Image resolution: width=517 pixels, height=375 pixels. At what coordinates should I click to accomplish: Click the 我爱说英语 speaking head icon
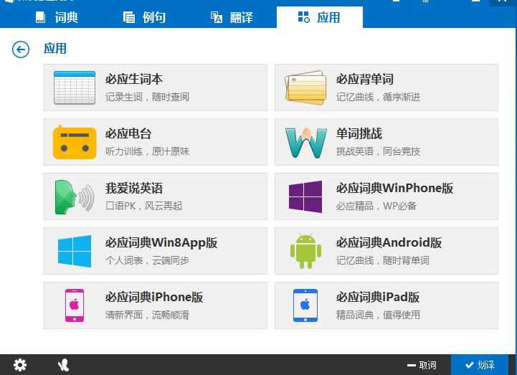point(75,197)
